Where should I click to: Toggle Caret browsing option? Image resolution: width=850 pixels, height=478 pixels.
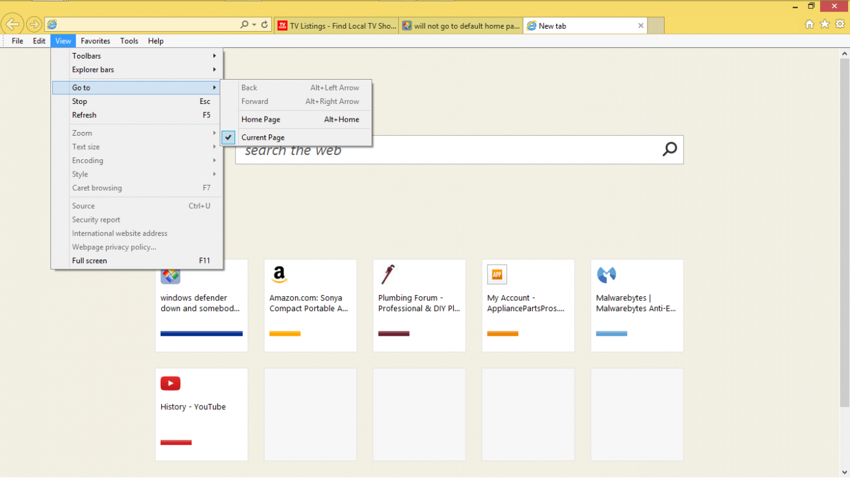137,188
